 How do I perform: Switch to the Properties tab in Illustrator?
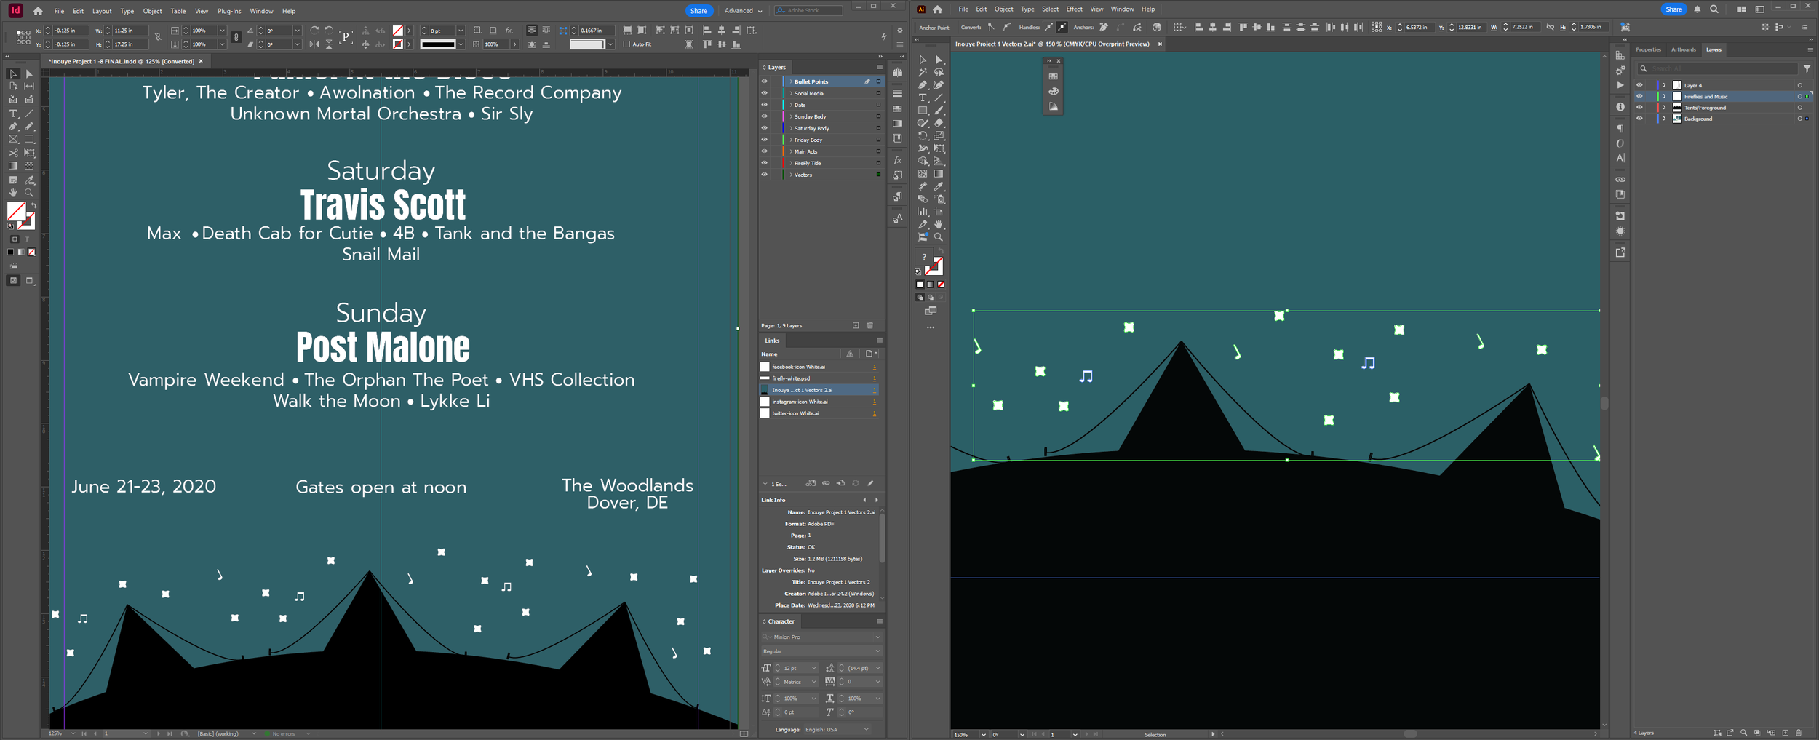click(1648, 49)
